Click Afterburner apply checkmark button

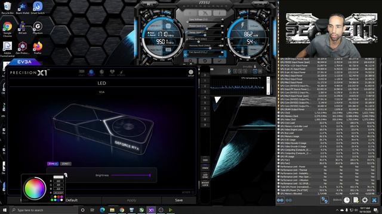pos(219,61)
